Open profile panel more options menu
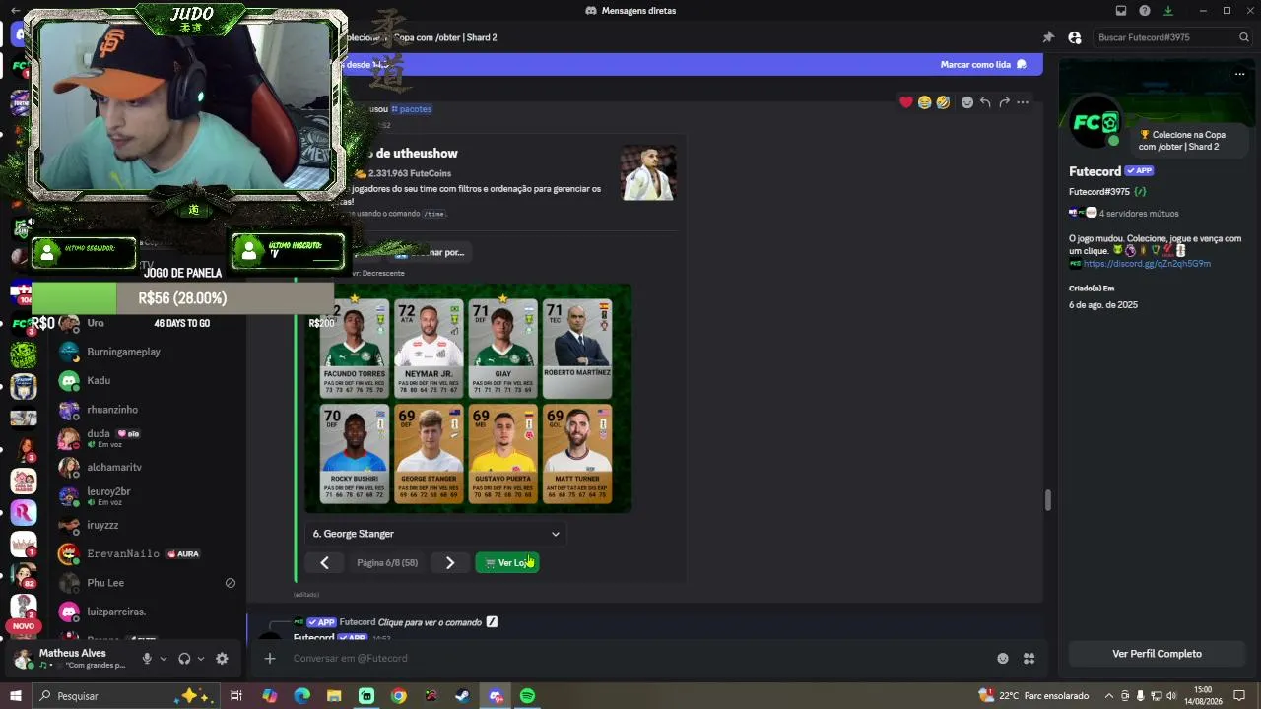Image resolution: width=1261 pixels, height=709 pixels. click(x=1240, y=74)
